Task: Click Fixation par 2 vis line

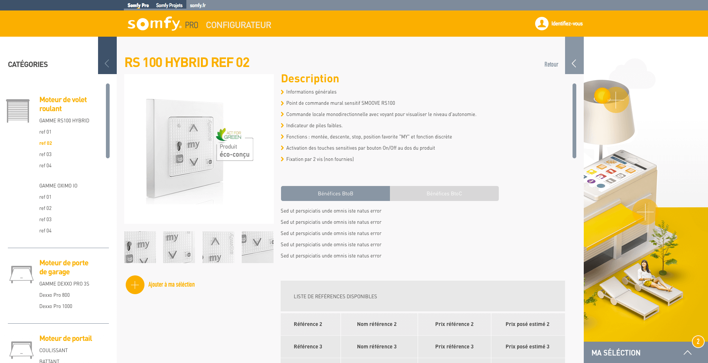Action: coord(320,159)
